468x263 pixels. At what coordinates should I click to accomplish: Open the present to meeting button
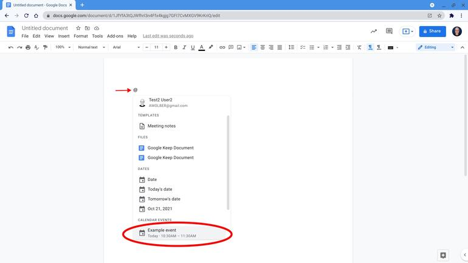[407, 32]
